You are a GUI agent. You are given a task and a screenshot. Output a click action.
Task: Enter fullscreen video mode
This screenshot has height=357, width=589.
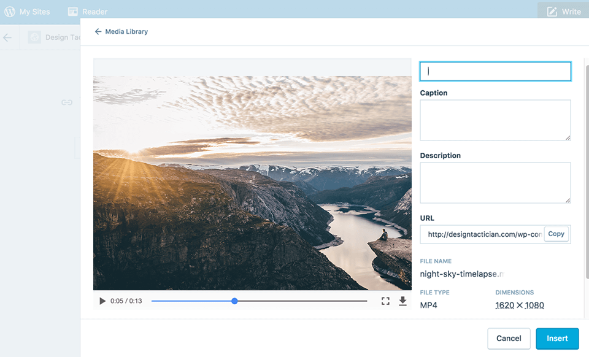coord(385,301)
